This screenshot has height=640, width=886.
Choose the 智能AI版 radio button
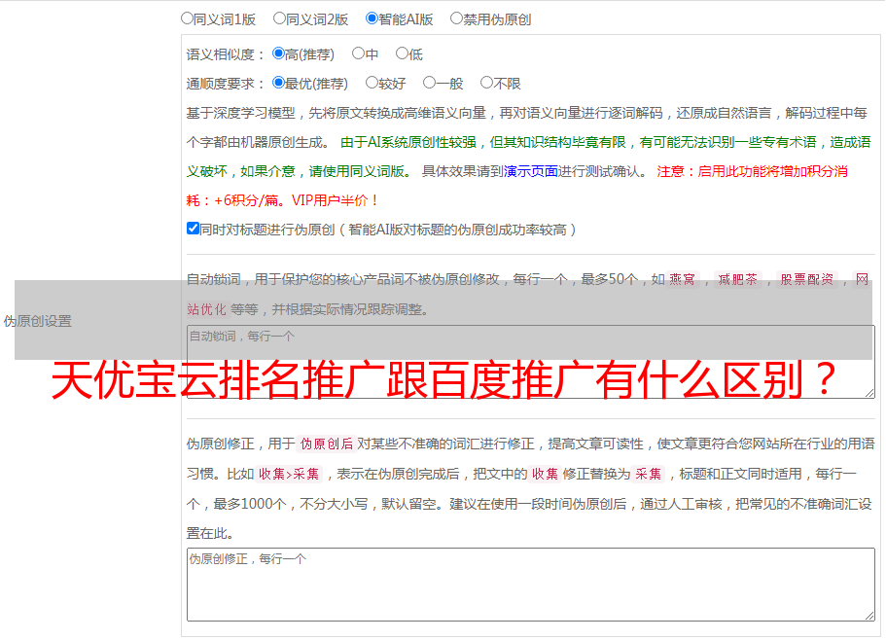372,18
